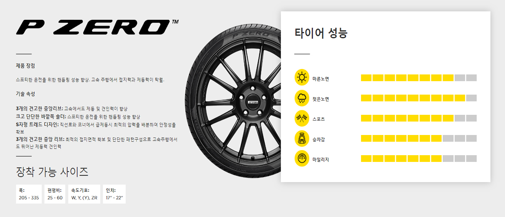Select the 속도기호 W, Y, (Y), ZR box

(x=84, y=194)
